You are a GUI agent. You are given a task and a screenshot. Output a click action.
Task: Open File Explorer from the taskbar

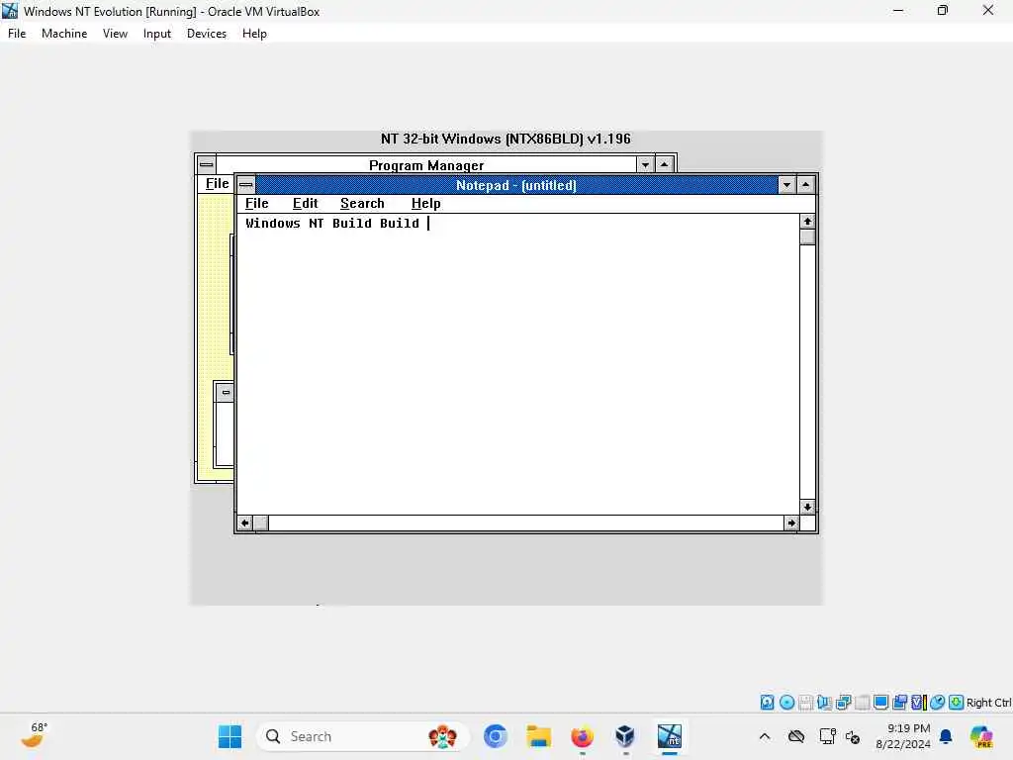point(538,736)
